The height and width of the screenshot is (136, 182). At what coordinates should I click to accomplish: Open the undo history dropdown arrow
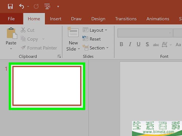[x=28, y=6]
